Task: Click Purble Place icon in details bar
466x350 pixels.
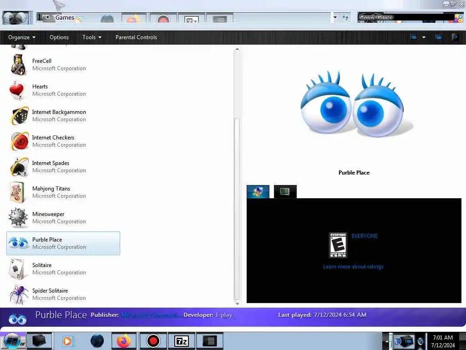Action: pos(18,319)
